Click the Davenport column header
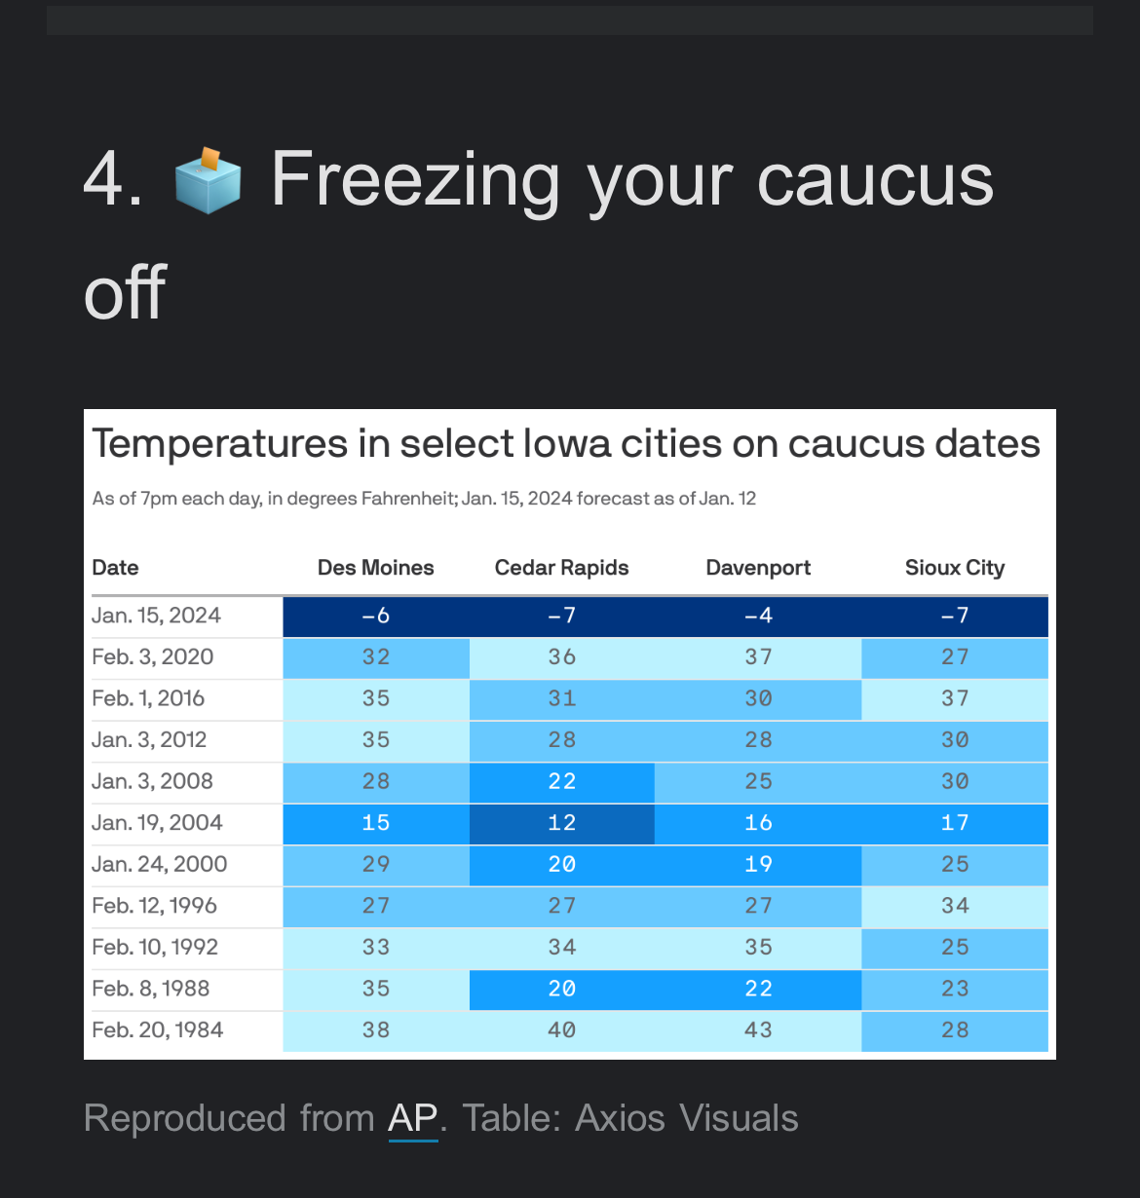 pos(758,568)
